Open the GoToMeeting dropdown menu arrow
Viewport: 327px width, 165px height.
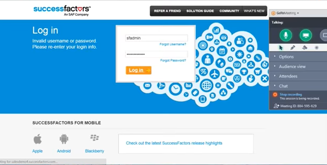pyautogui.click(x=298, y=13)
